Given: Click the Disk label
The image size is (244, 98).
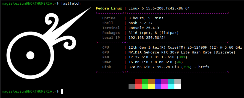Looking at the screenshot, I should coord(107,67).
